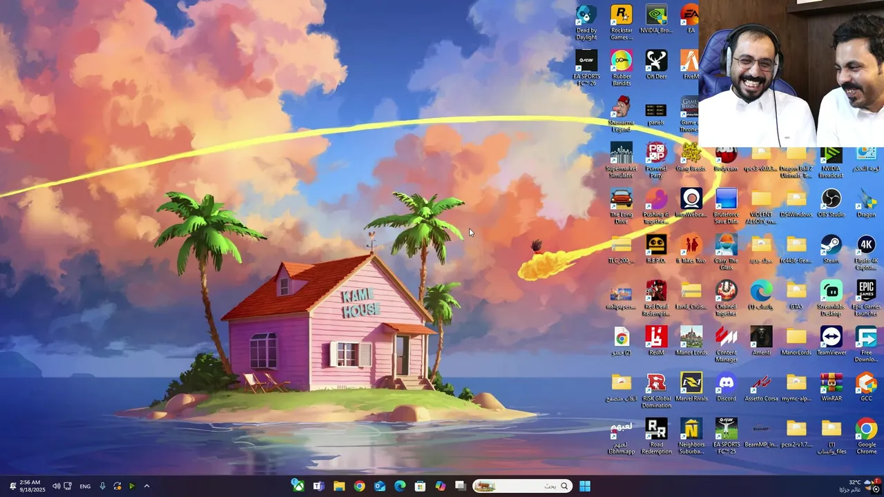The width and height of the screenshot is (884, 497).
Task: Switch ENG input language indicator
Action: click(85, 486)
